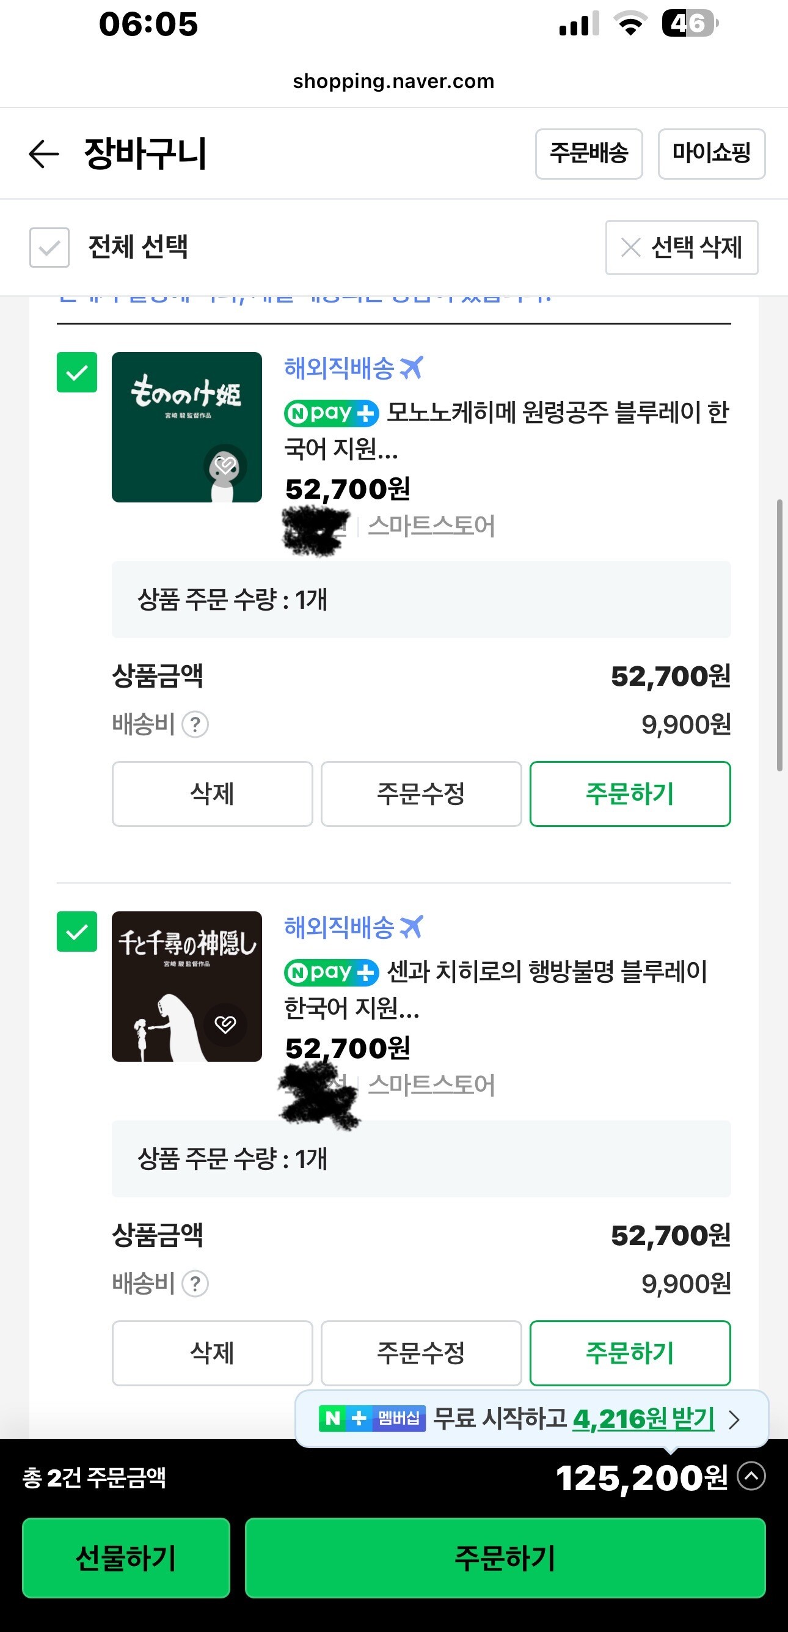This screenshot has width=788, height=1632.
Task: Click 주문수정 for the Mononoke item
Action: [x=421, y=794]
